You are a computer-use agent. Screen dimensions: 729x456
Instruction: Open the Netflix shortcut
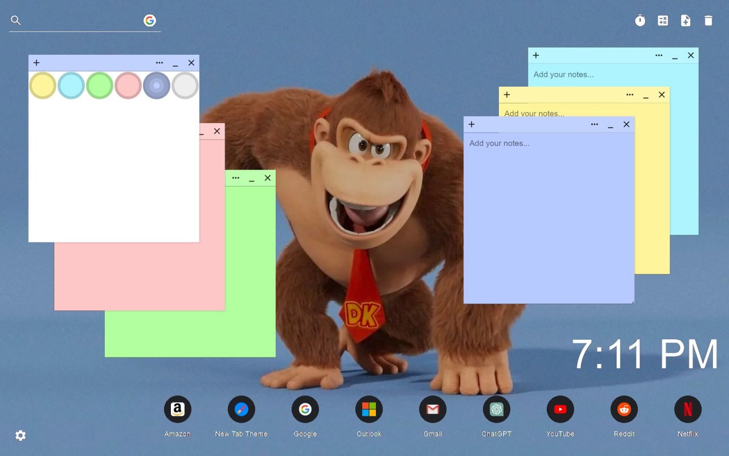coord(688,409)
